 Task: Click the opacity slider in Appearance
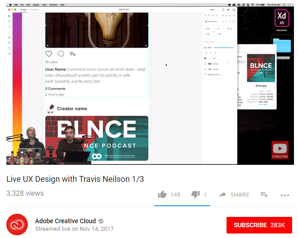(223, 47)
